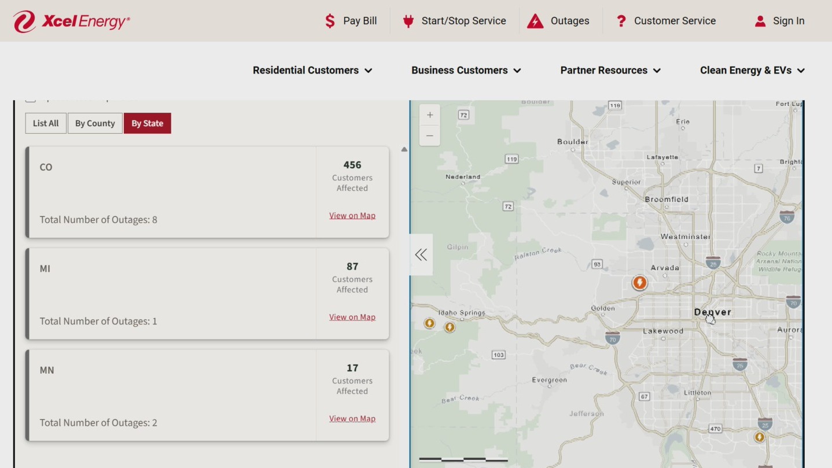Switch to the By County view
The image size is (832, 468).
click(x=95, y=123)
